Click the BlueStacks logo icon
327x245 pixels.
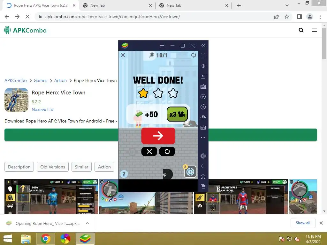[125, 45]
